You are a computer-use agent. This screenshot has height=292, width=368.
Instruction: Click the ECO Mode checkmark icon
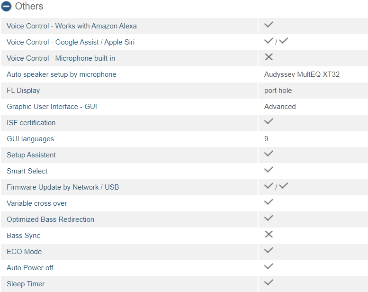click(x=269, y=250)
